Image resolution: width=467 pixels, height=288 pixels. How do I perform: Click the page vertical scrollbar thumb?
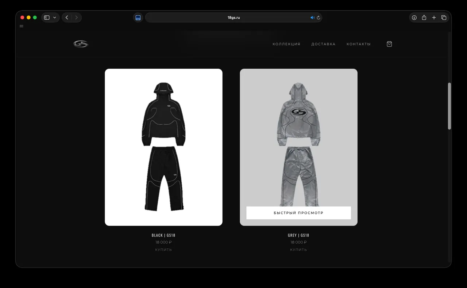pos(449,106)
